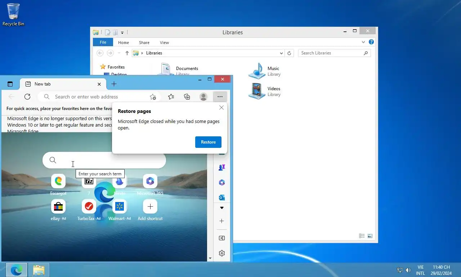The width and height of the screenshot is (461, 277).
Task: Open Edge Settings and more menu
Action: pyautogui.click(x=220, y=97)
